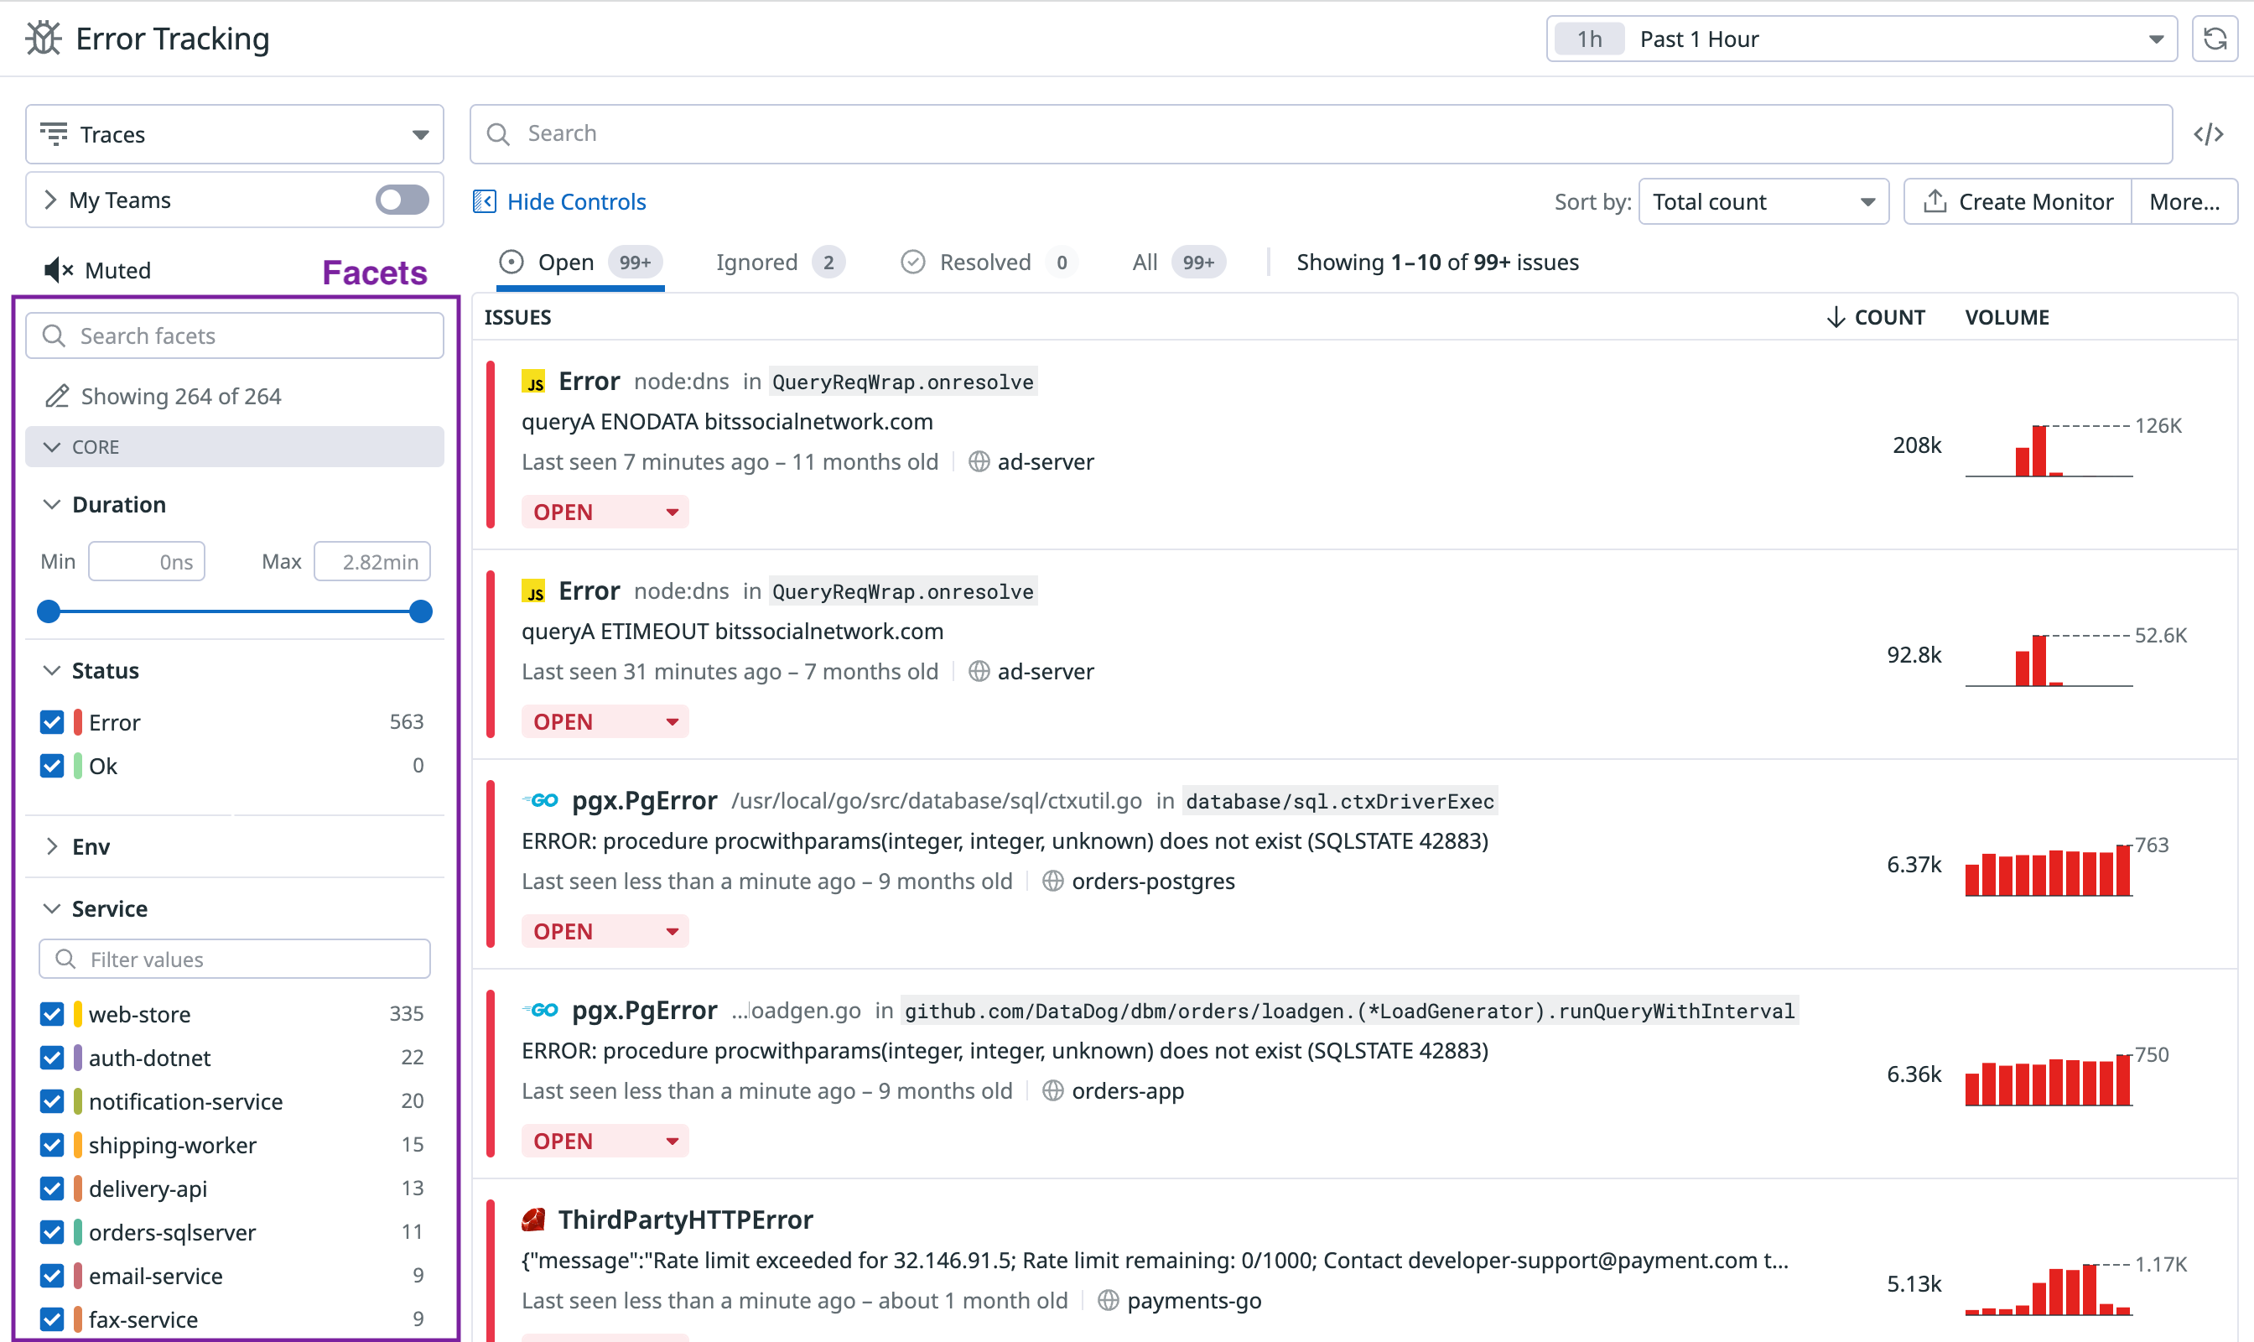Click the Error Tracking bug icon
This screenshot has width=2254, height=1342.
[43, 39]
